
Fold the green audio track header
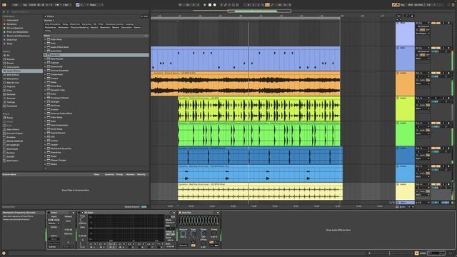point(398,124)
